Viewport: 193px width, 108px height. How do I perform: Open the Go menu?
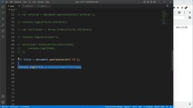coord(30,2)
